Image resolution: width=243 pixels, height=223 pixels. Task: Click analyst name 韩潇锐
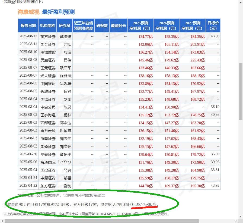(66, 37)
